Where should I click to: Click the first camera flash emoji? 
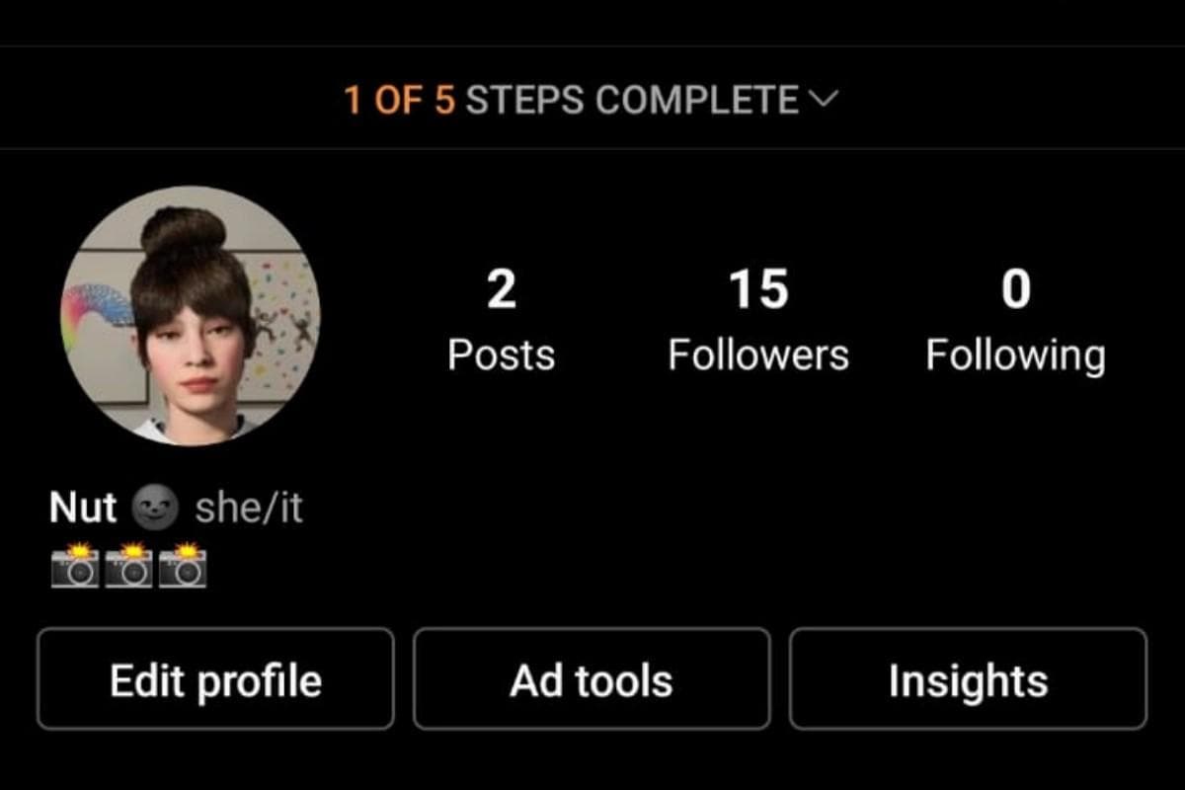tap(75, 565)
